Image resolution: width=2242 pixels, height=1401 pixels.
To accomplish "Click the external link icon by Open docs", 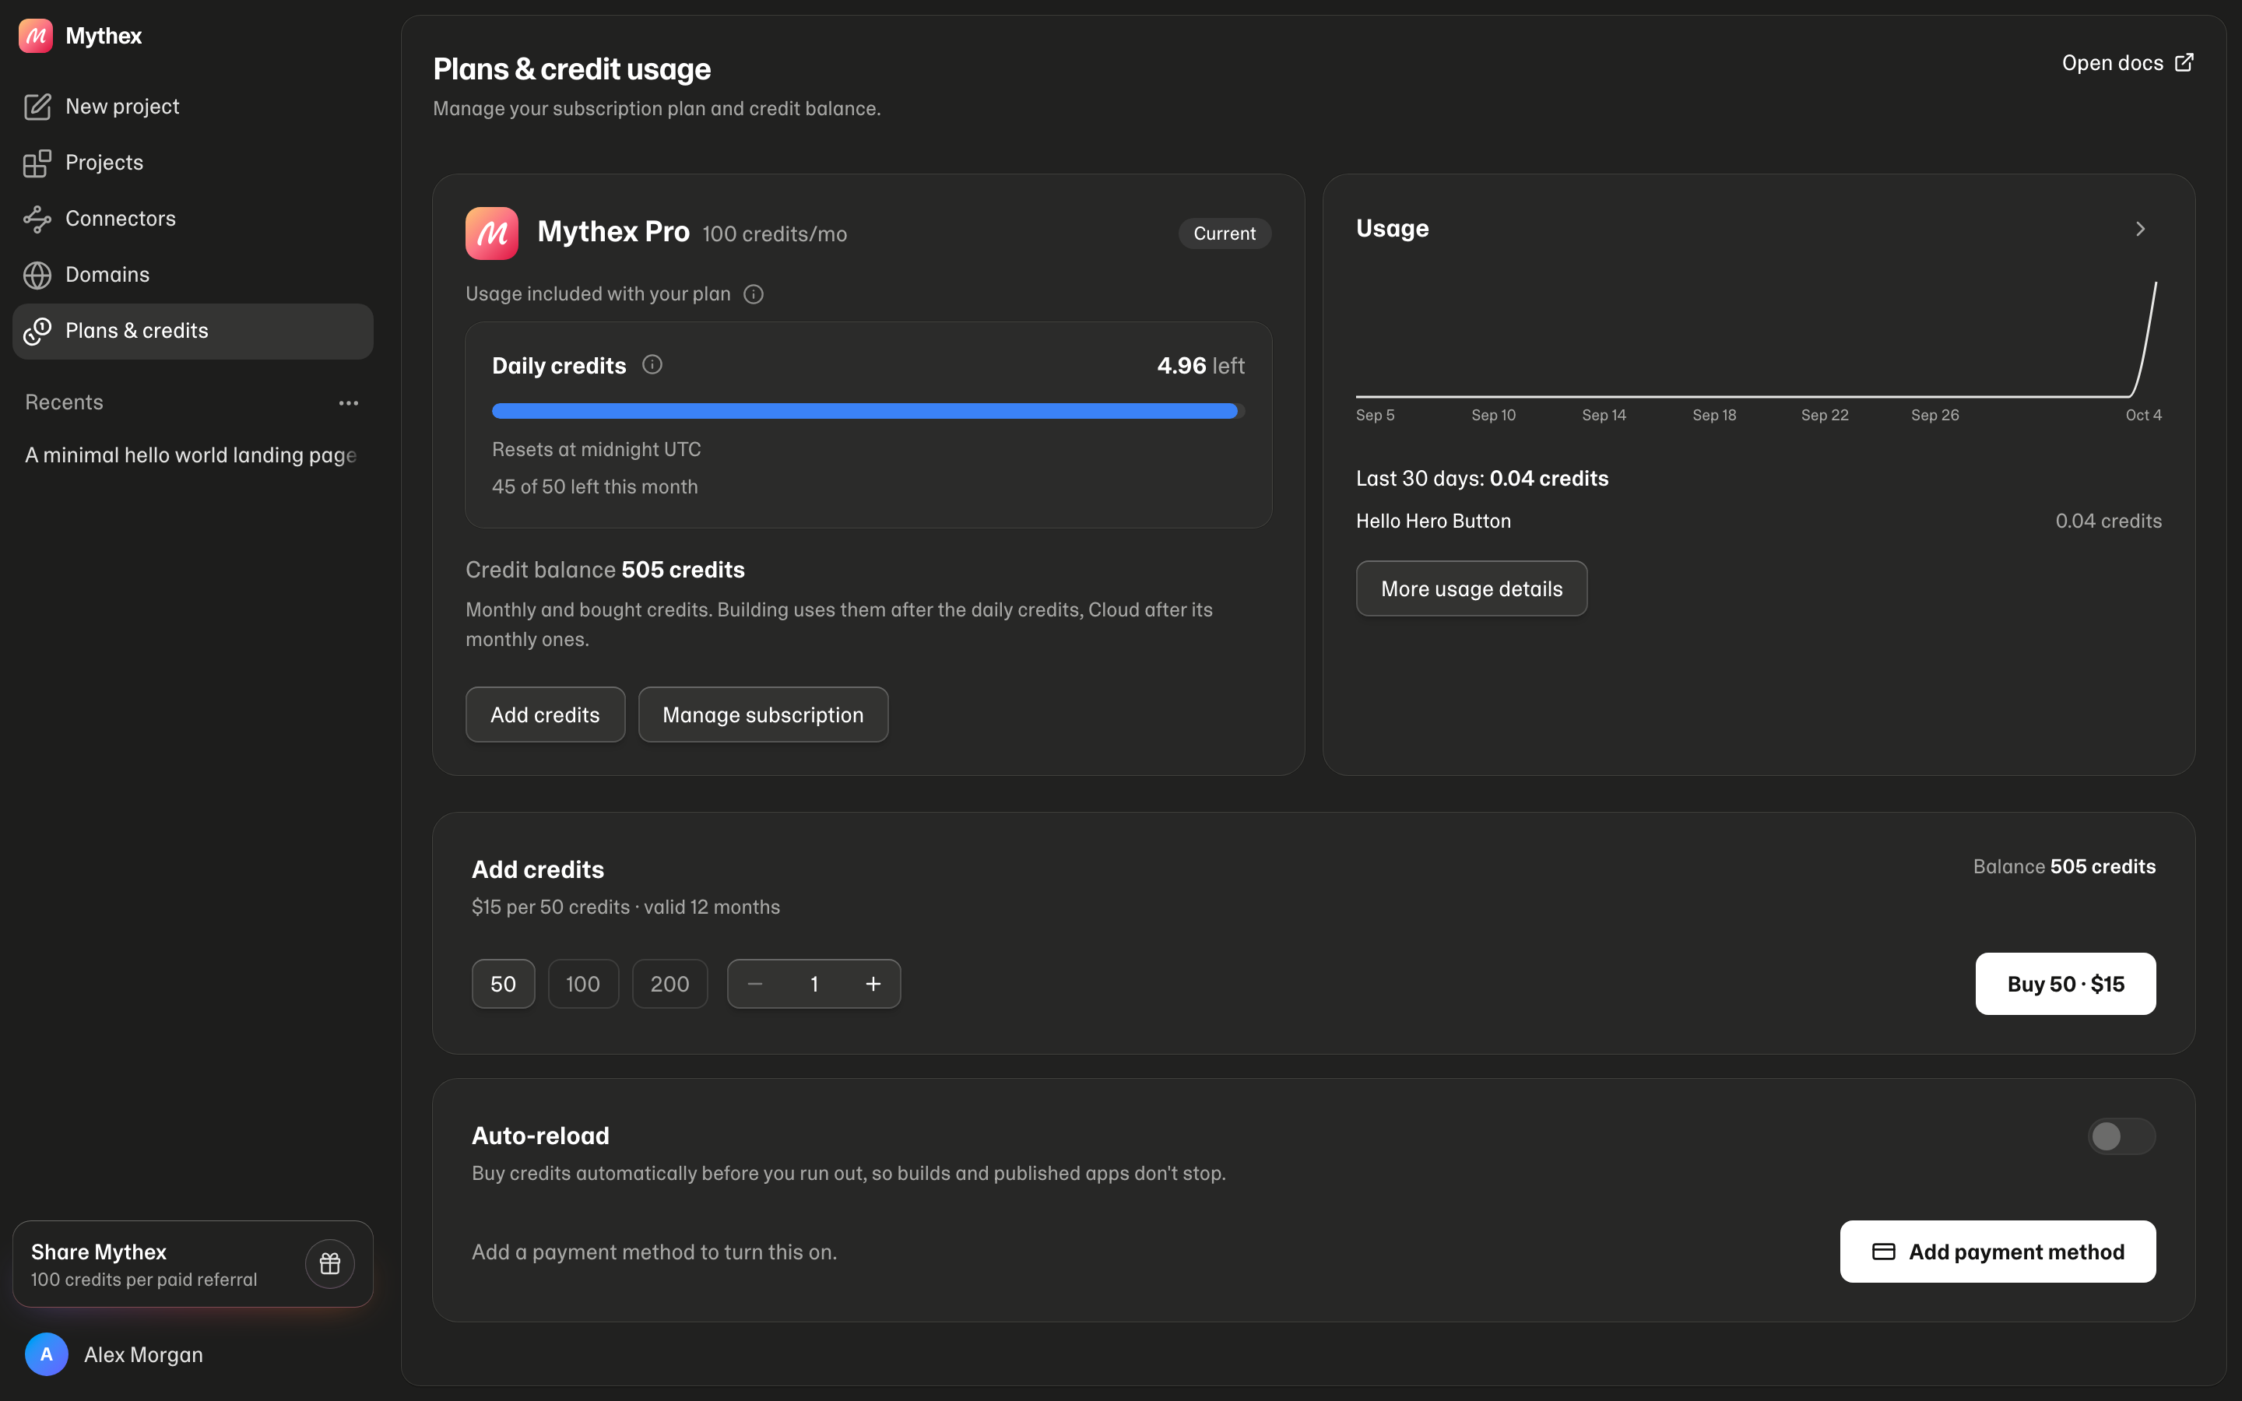I will (x=2184, y=62).
